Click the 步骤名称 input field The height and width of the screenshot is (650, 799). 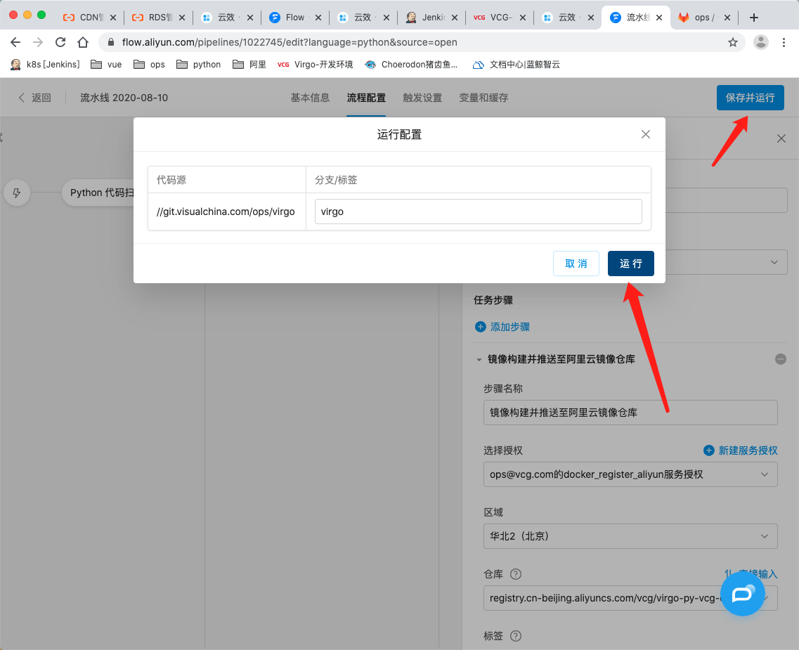click(x=630, y=412)
